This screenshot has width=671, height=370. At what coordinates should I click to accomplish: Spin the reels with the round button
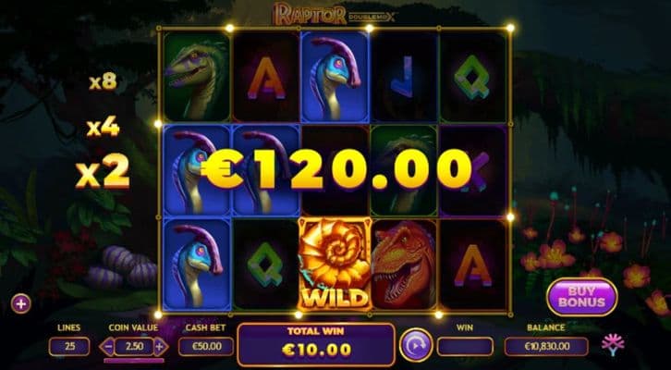click(416, 345)
